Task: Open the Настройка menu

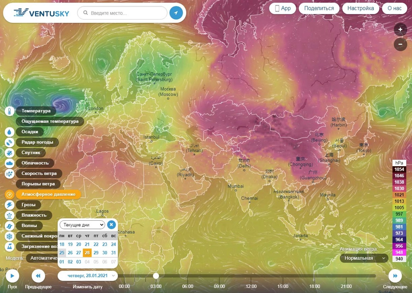Action: coord(360,9)
